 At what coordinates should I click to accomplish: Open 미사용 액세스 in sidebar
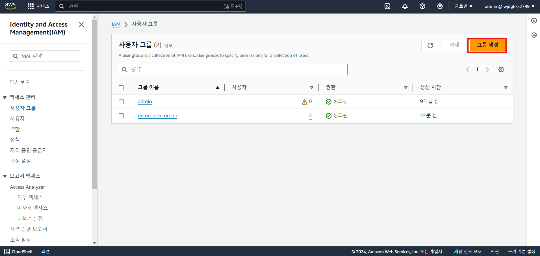point(32,208)
